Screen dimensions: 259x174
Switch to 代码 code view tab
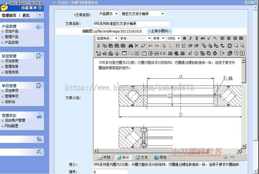pos(104,157)
